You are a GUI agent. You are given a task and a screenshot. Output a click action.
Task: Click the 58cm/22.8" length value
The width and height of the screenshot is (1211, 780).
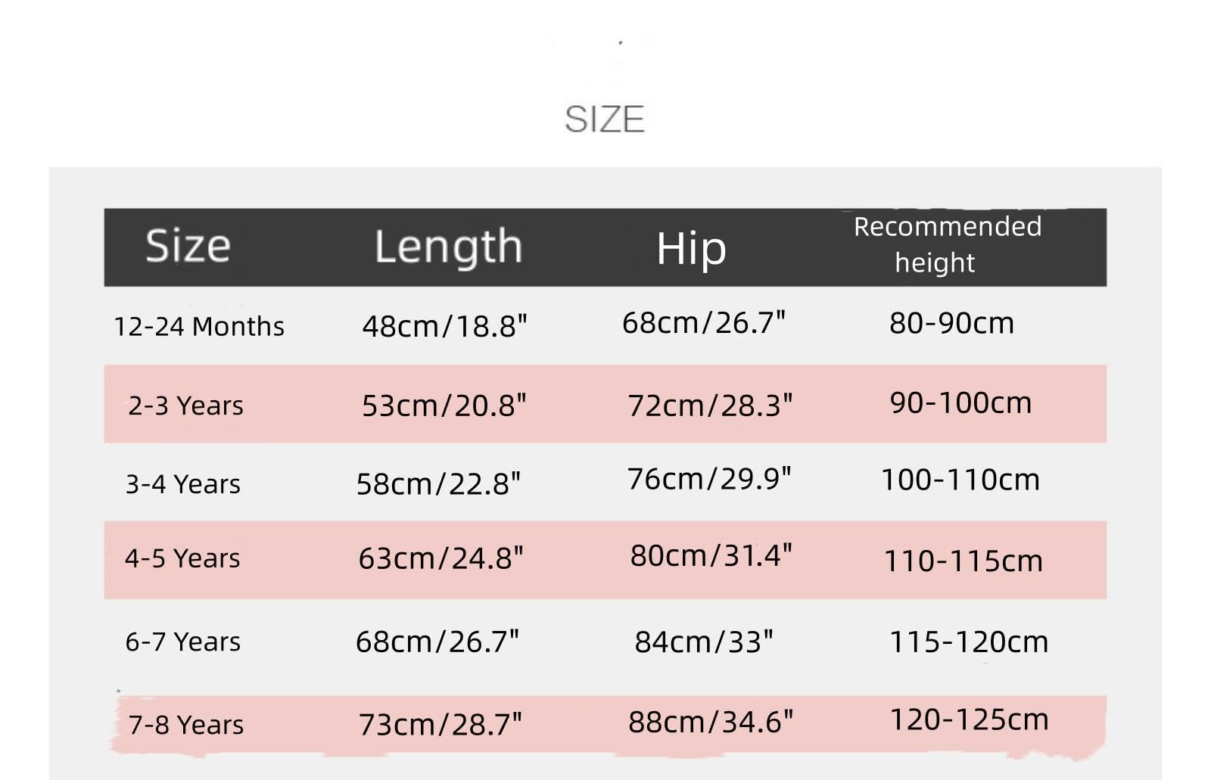pos(438,483)
